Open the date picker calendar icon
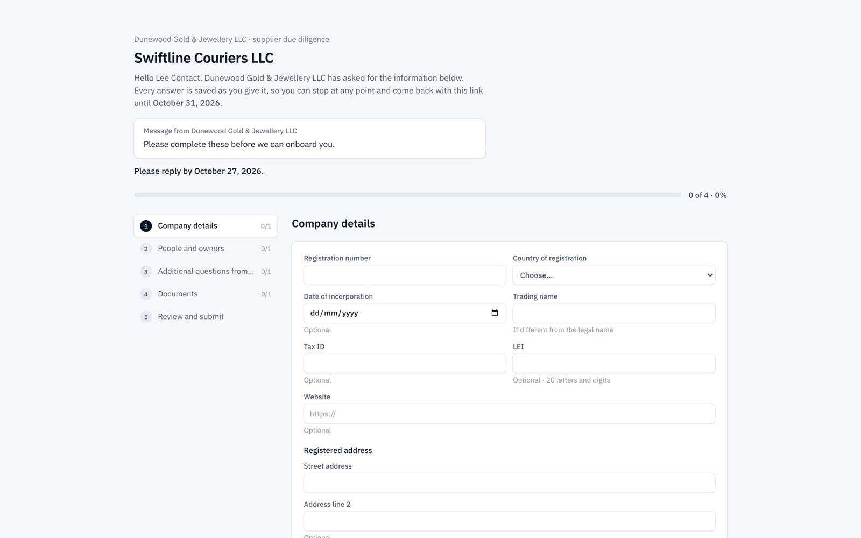The image size is (861, 538). [x=495, y=313]
